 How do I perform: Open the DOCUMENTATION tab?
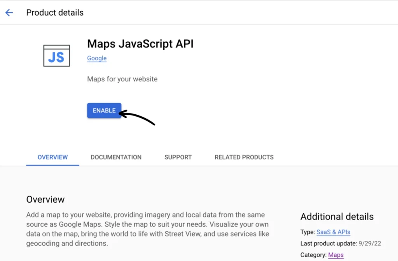click(116, 157)
